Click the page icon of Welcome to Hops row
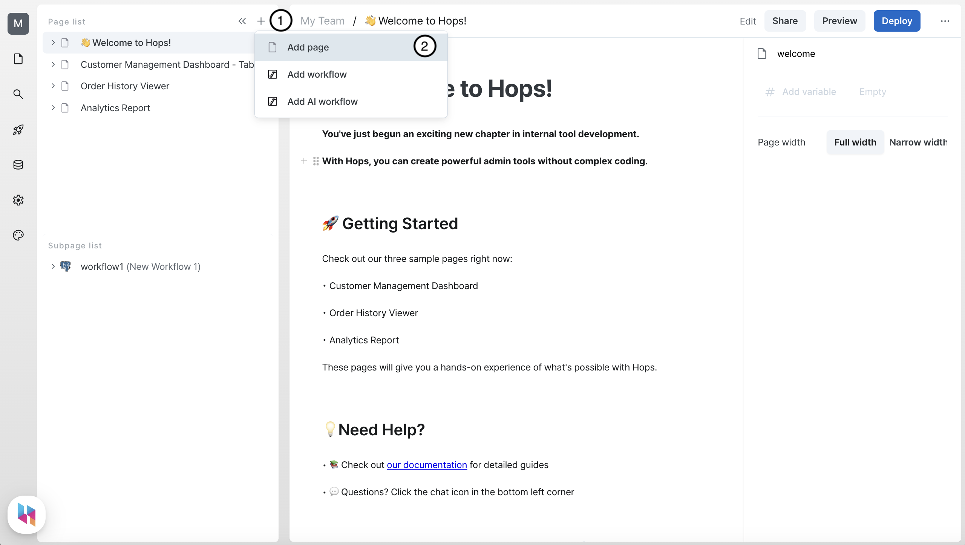The height and width of the screenshot is (545, 965). point(65,43)
